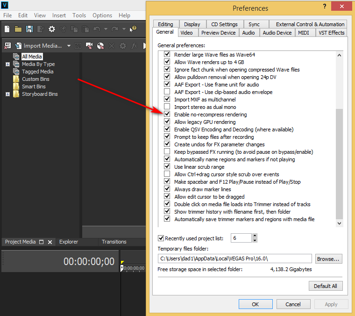Click the Cancel button in Preferences

coord(293,304)
